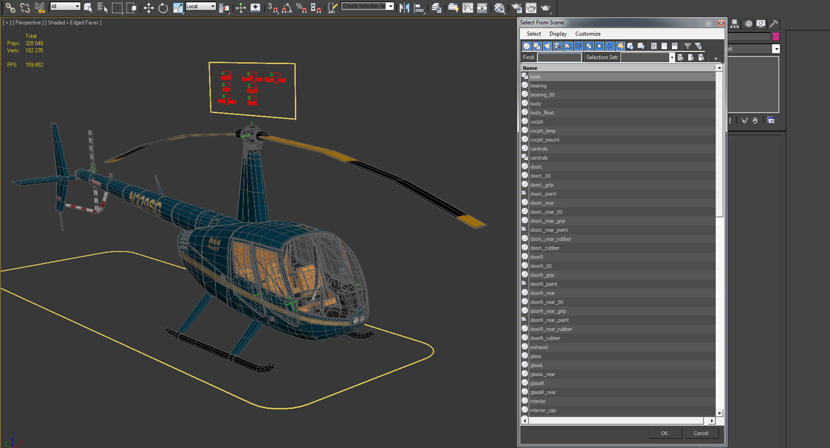Click the viewport [+] menu label
The height and width of the screenshot is (448, 830).
[7, 22]
